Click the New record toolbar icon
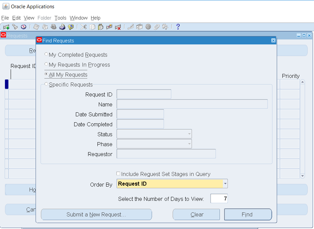 coord(6,27)
